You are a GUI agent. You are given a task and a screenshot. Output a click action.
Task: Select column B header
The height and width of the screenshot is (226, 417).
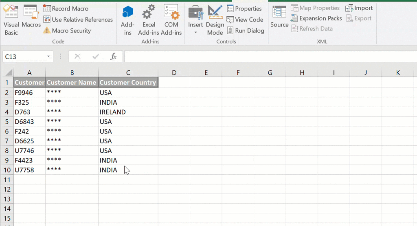[x=72, y=72]
